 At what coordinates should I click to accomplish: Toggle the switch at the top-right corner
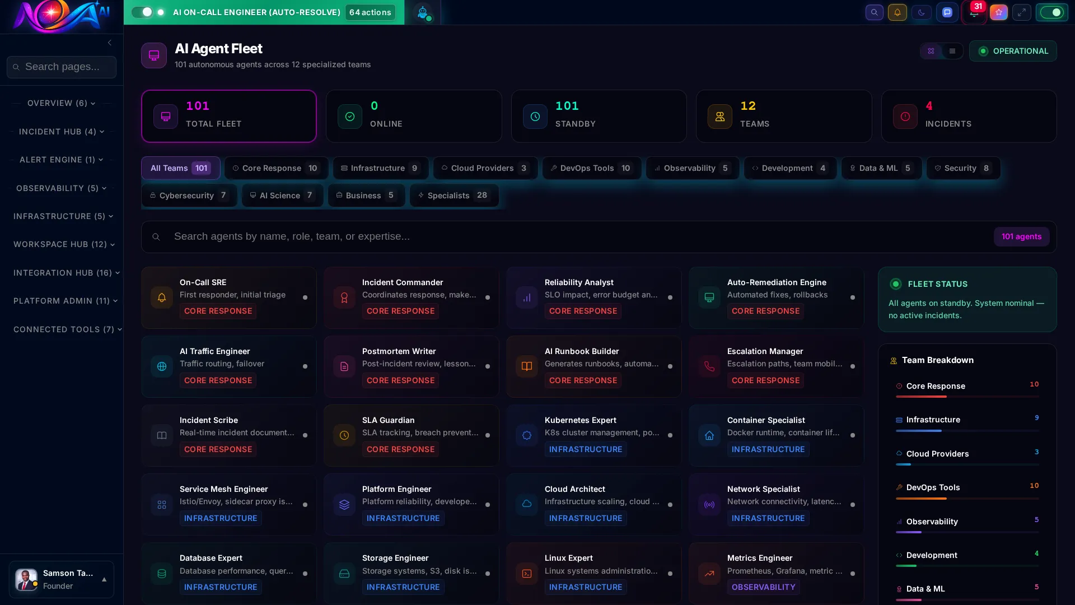tap(1052, 12)
